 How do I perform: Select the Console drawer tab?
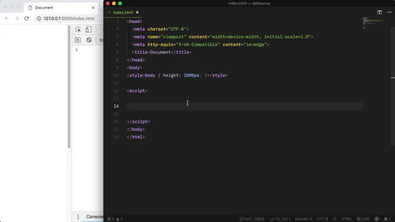pyautogui.click(x=94, y=216)
